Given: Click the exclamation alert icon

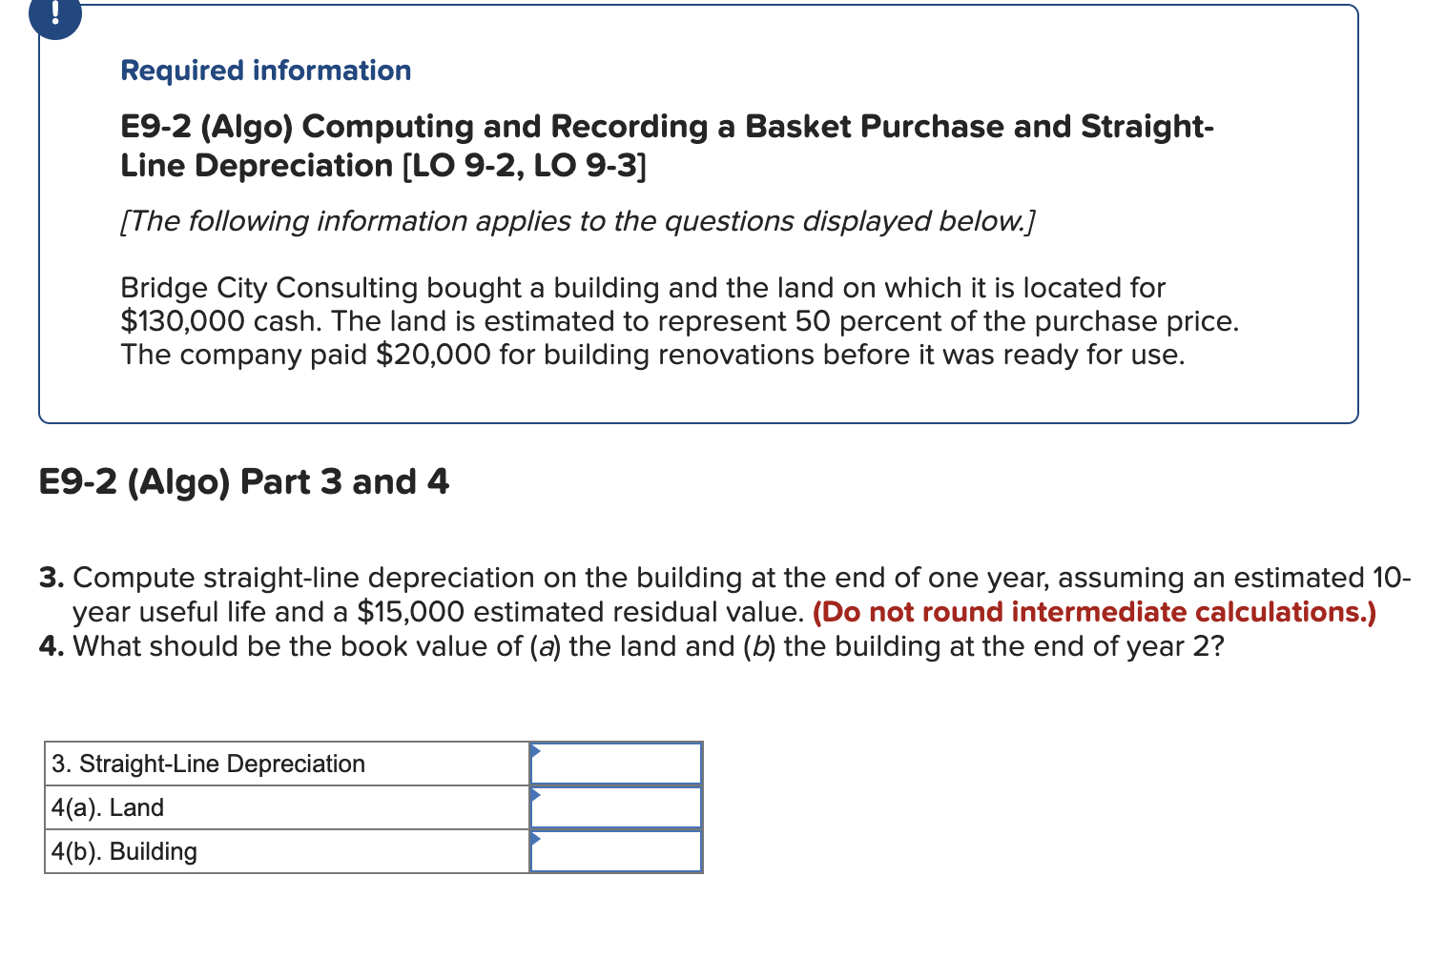Looking at the screenshot, I should 54,15.
